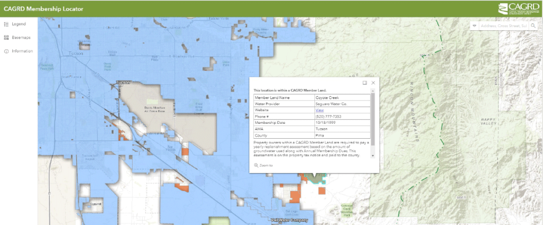Image resolution: width=543 pixels, height=225 pixels.
Task: Click the popup heading about CAGRD Member Land
Action: pyautogui.click(x=290, y=90)
